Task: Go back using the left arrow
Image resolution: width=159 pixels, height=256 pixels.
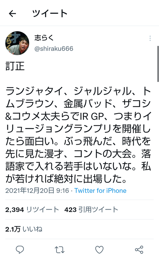Action: 12,14
